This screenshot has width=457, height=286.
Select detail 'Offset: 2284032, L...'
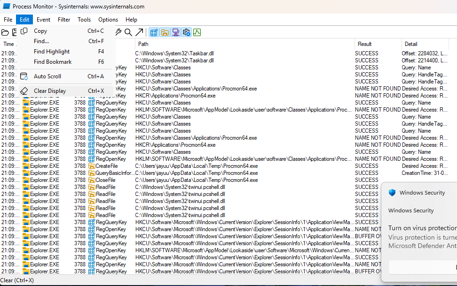tap(425, 53)
